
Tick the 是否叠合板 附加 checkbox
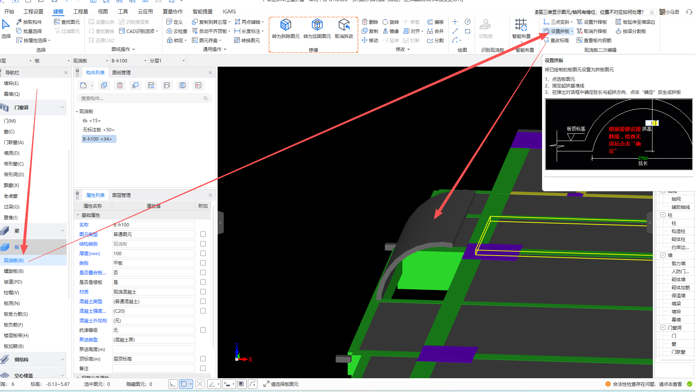click(203, 272)
